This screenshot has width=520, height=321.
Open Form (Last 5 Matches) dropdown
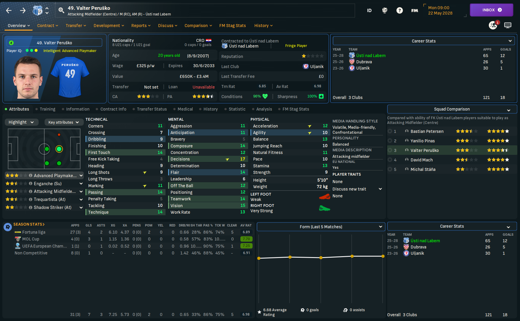point(321,227)
